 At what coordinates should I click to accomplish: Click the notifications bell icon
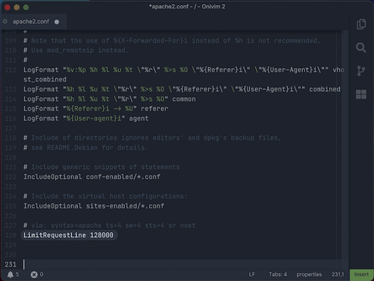coord(10,274)
